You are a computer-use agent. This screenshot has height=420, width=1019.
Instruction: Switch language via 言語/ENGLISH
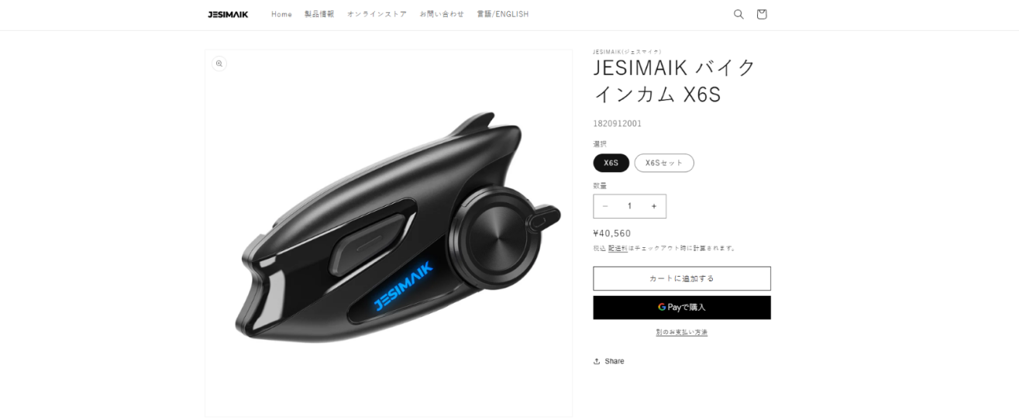pyautogui.click(x=503, y=14)
